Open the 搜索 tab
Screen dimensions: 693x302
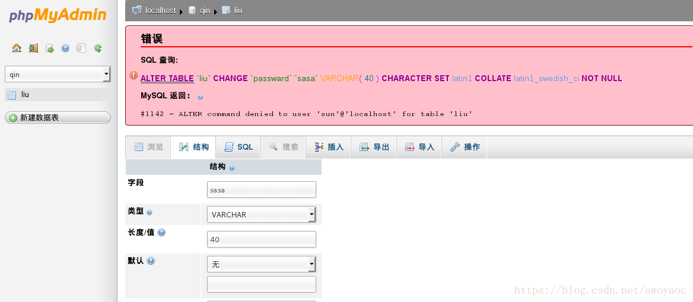(283, 147)
